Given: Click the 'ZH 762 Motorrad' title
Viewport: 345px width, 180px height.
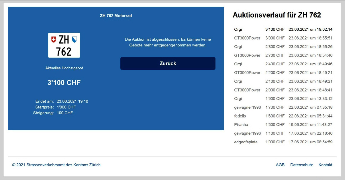Looking at the screenshot, I should pos(116,16).
